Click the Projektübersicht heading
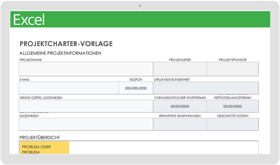The image size is (280, 165). (40, 138)
